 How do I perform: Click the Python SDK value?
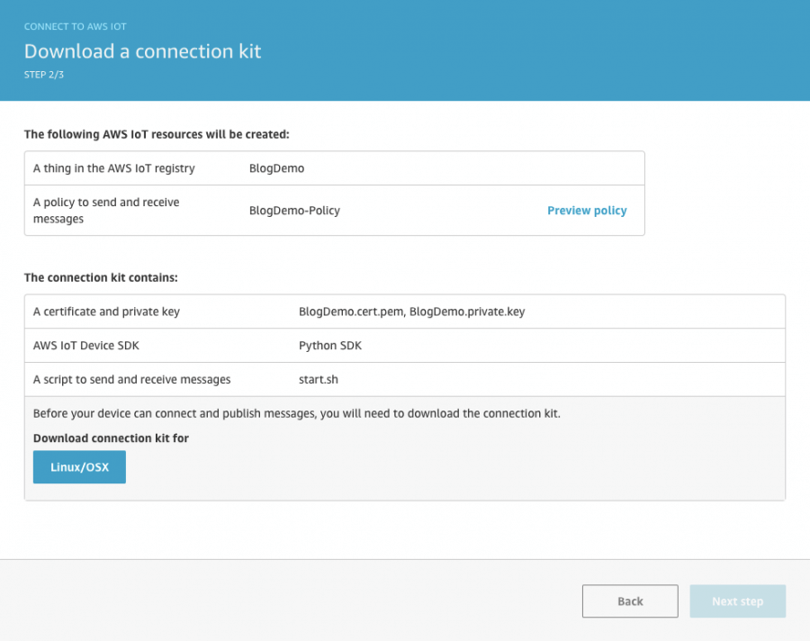click(x=330, y=346)
